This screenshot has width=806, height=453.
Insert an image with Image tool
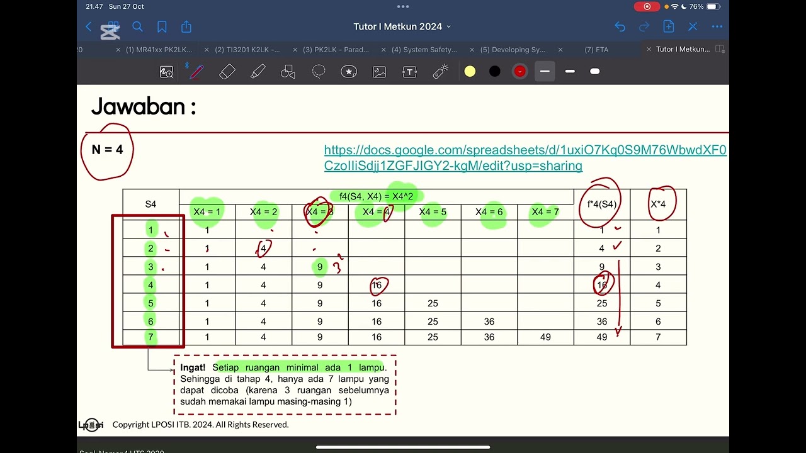click(379, 72)
